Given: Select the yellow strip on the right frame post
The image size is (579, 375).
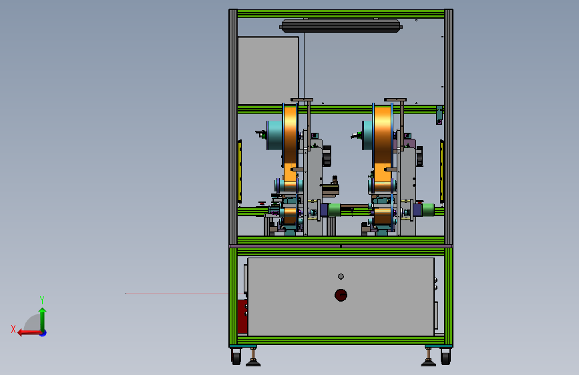Looking at the screenshot, I should pyautogui.click(x=441, y=171).
